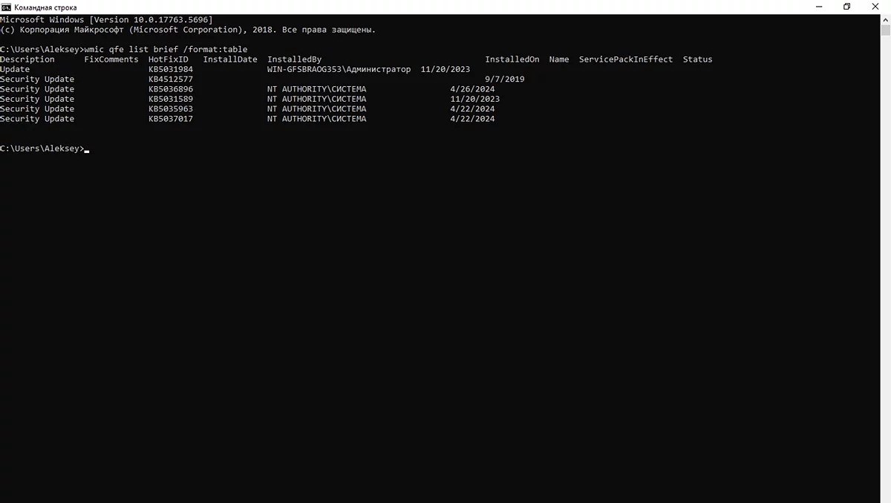This screenshot has height=503, width=891.
Task: Close the Командная строка window
Action: (x=877, y=7)
